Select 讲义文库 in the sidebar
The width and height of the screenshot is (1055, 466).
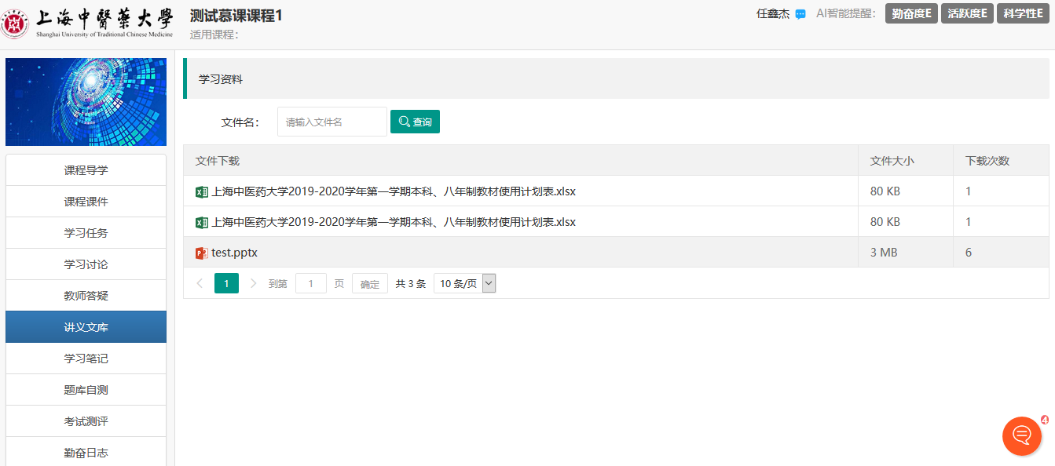pos(86,327)
